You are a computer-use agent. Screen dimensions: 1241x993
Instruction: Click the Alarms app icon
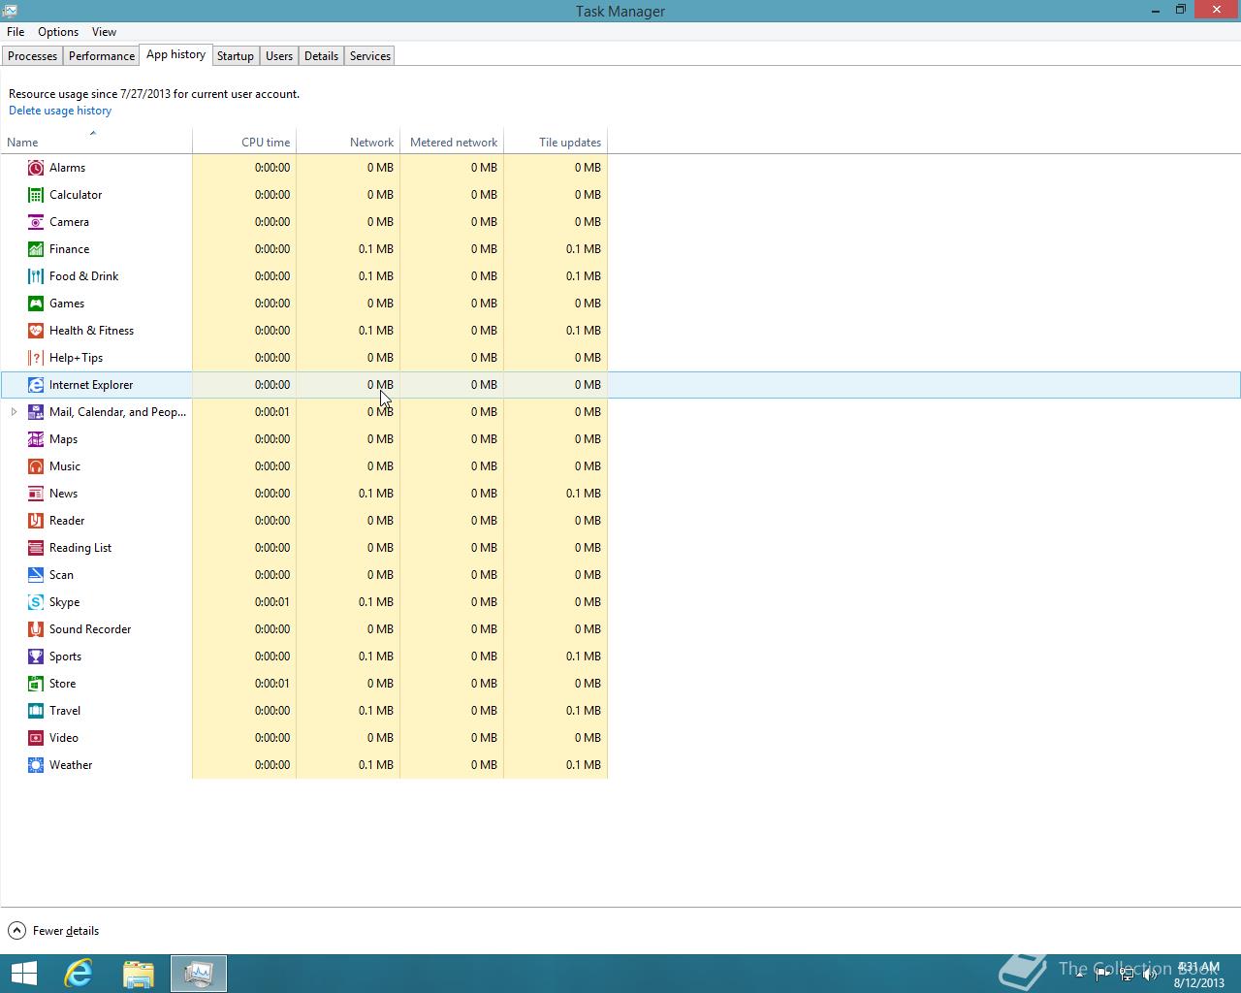point(36,168)
